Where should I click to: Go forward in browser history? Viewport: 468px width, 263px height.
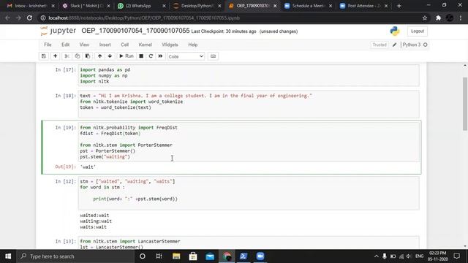point(18,18)
